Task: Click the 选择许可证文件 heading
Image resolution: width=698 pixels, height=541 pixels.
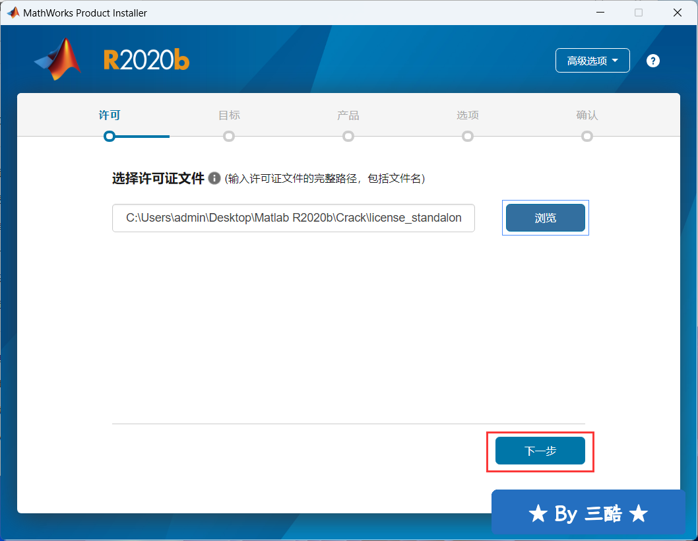Action: tap(158, 178)
